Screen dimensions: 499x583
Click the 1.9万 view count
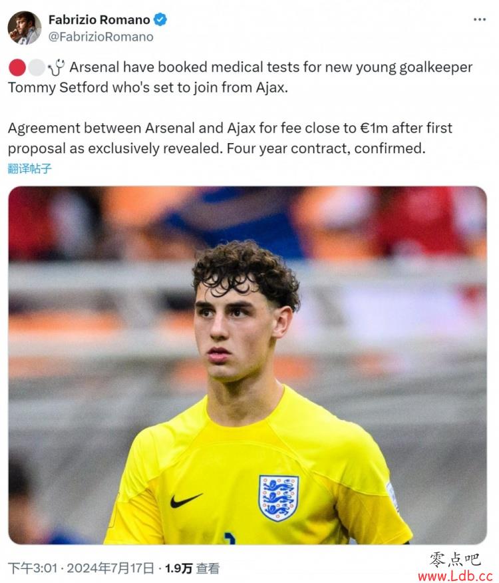click(x=178, y=568)
